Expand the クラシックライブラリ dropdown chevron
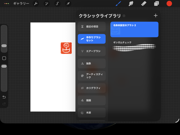The height and width of the screenshot is (135, 180). coord(124,16)
